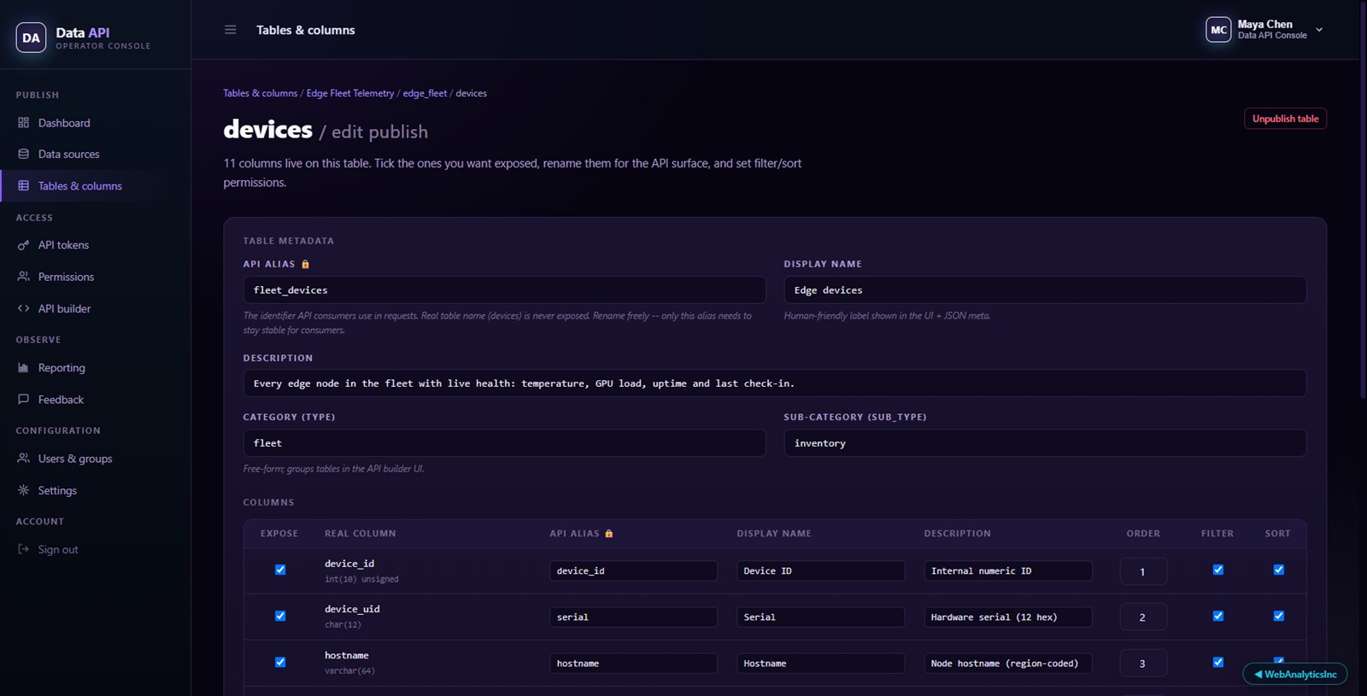Click the Reporting chart icon

click(23, 368)
